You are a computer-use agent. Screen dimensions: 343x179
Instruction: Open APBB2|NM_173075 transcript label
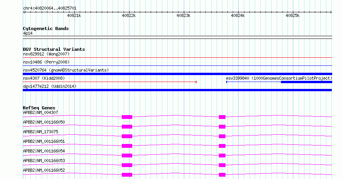(x=40, y=132)
